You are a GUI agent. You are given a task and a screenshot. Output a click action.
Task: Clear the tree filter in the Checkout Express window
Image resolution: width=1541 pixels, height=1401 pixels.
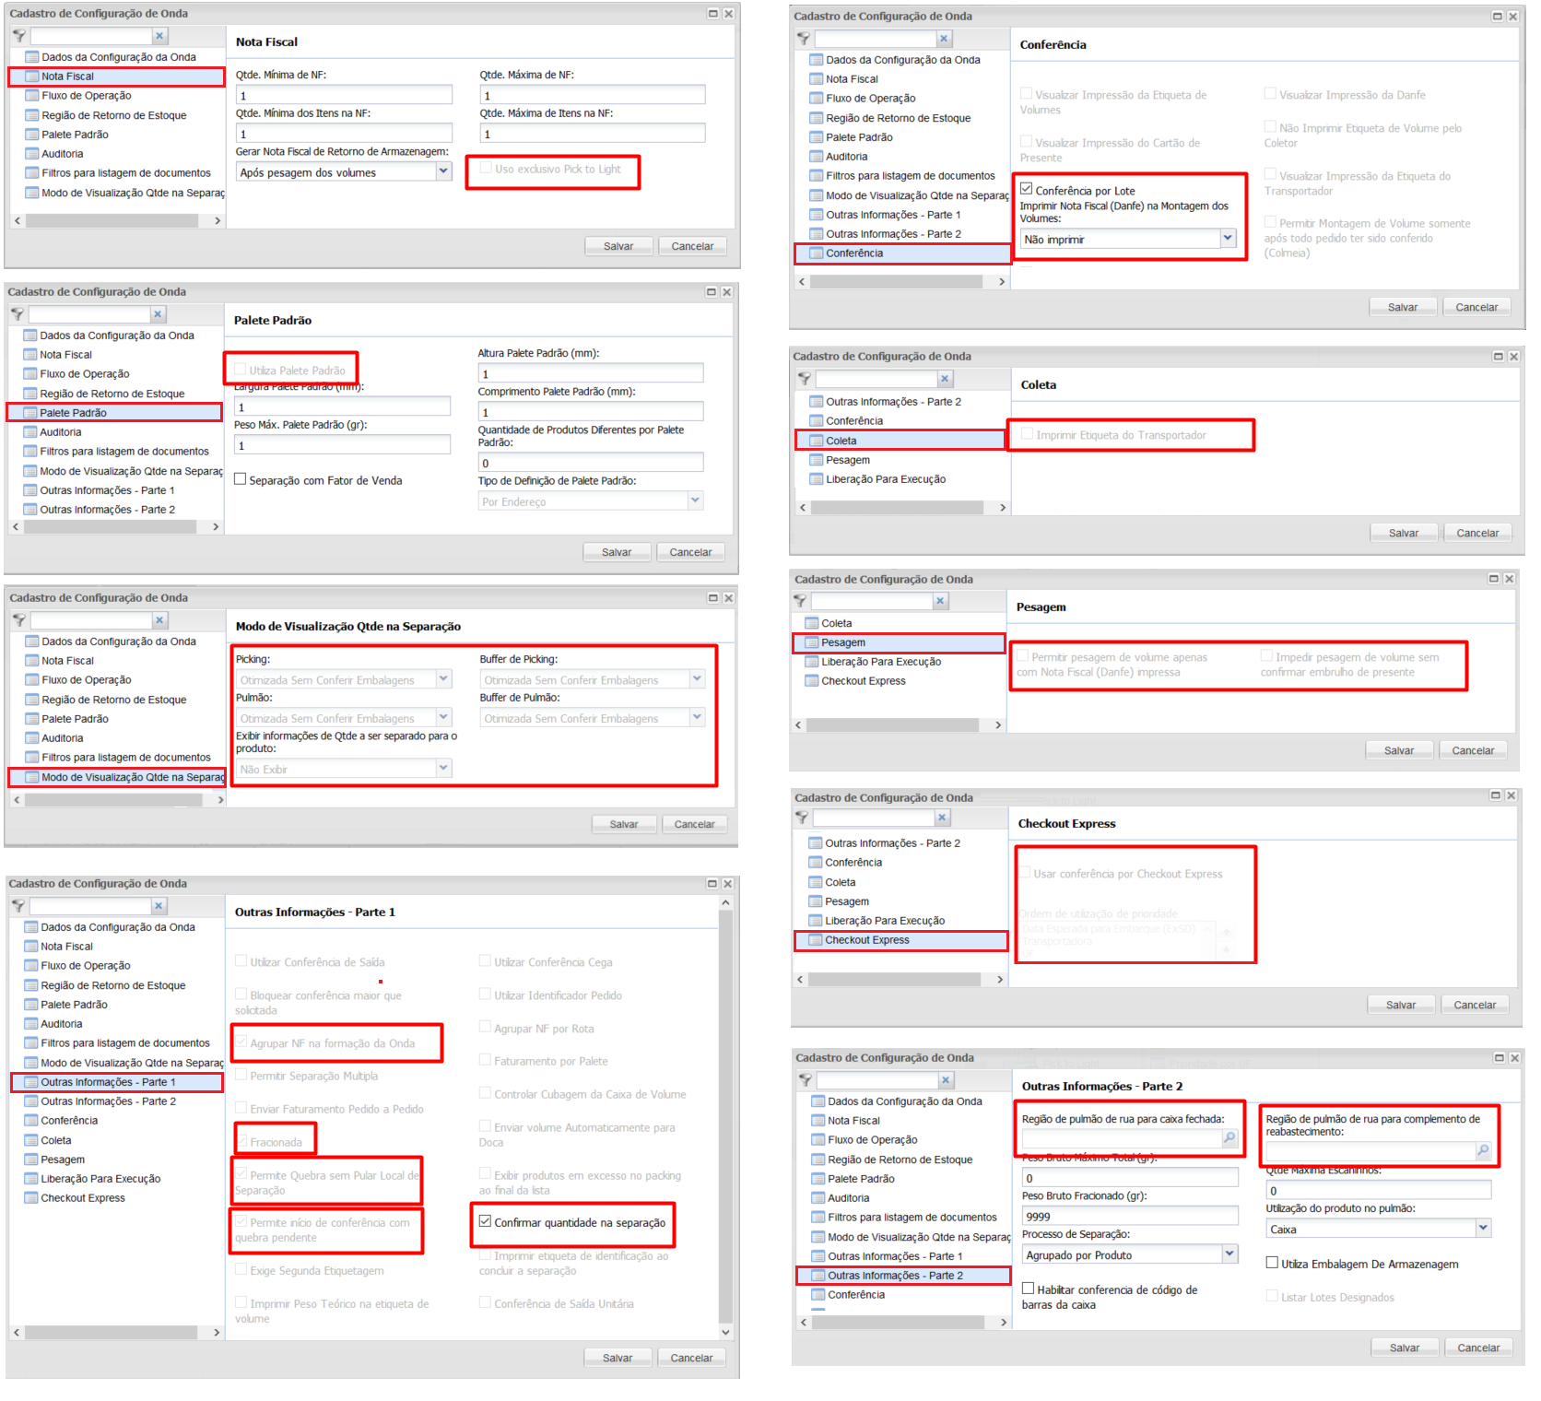click(x=942, y=818)
